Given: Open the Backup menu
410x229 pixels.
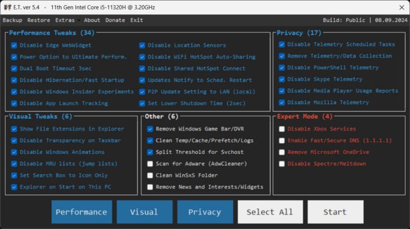Looking at the screenshot, I should 12,20.
